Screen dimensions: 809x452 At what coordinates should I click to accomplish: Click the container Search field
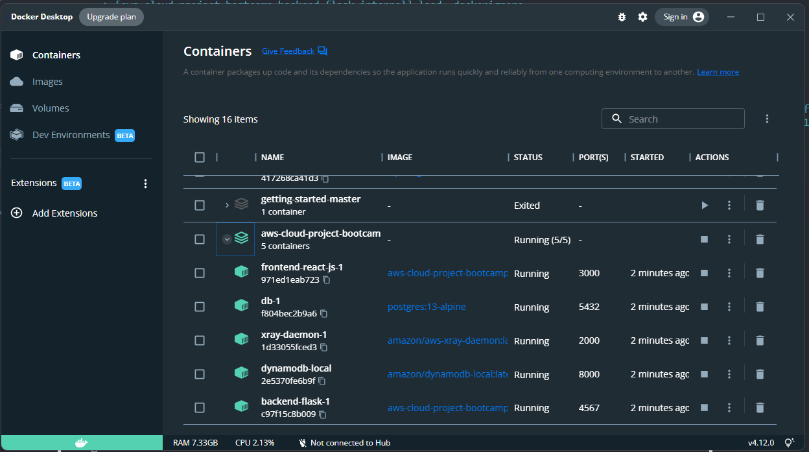(673, 119)
